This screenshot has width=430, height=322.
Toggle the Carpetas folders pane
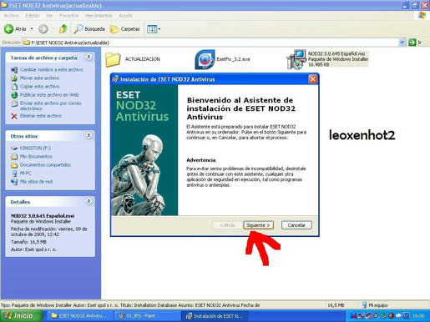[x=125, y=29]
